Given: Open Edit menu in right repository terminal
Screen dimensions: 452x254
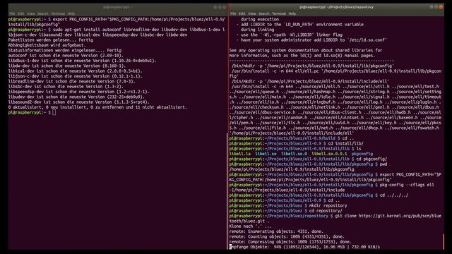Looking at the screenshot, I should 242,13.
